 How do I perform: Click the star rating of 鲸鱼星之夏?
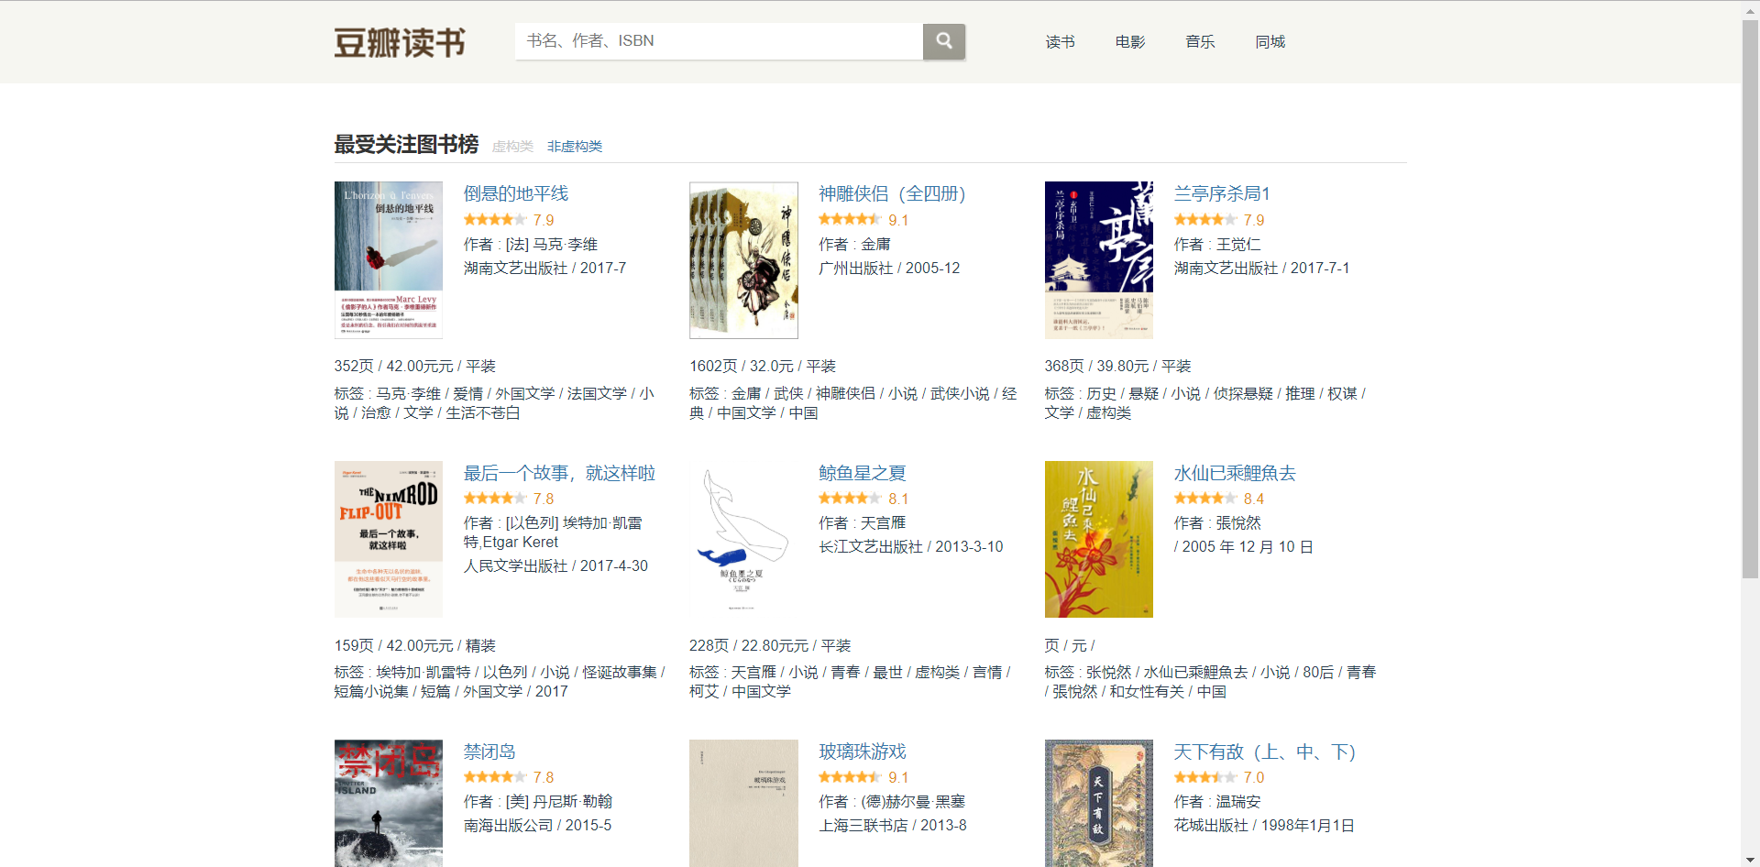850,499
